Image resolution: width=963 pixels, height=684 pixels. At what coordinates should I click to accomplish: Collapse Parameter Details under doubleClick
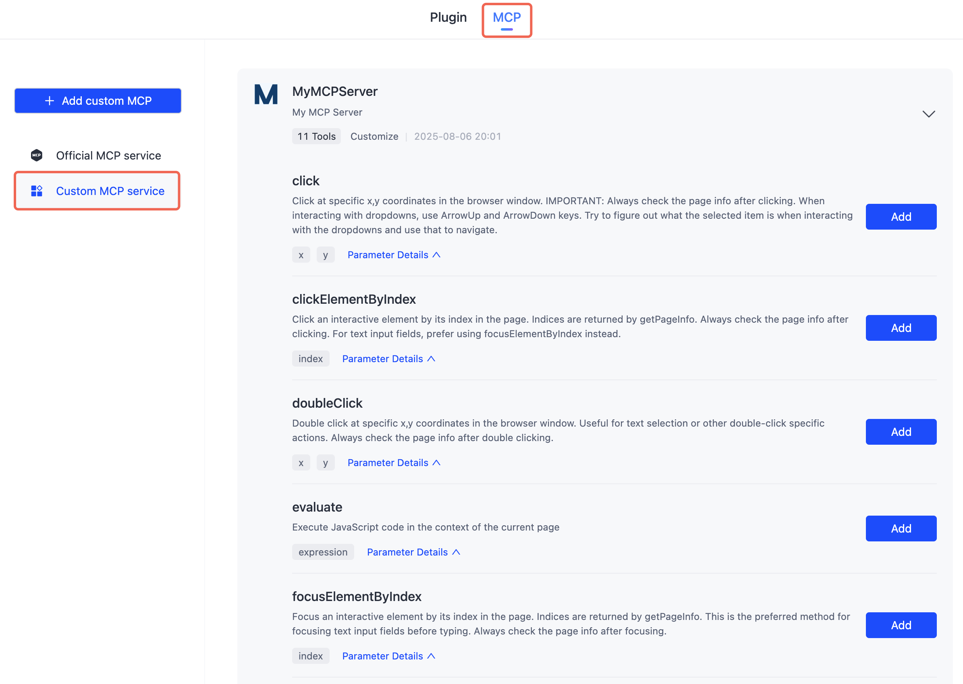tap(393, 463)
